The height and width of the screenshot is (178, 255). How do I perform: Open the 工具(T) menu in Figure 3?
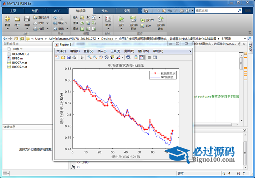pos(116,51)
